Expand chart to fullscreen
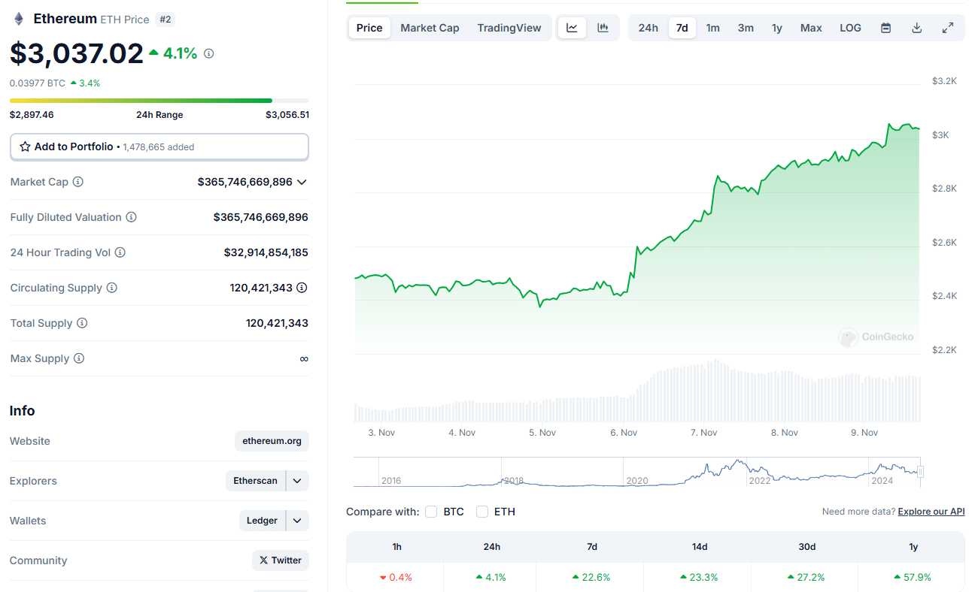Screen dimensions: 969x592 (948, 28)
